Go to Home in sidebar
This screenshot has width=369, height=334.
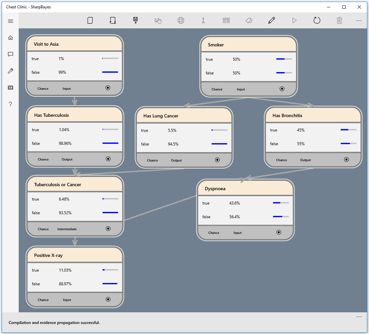coord(10,38)
